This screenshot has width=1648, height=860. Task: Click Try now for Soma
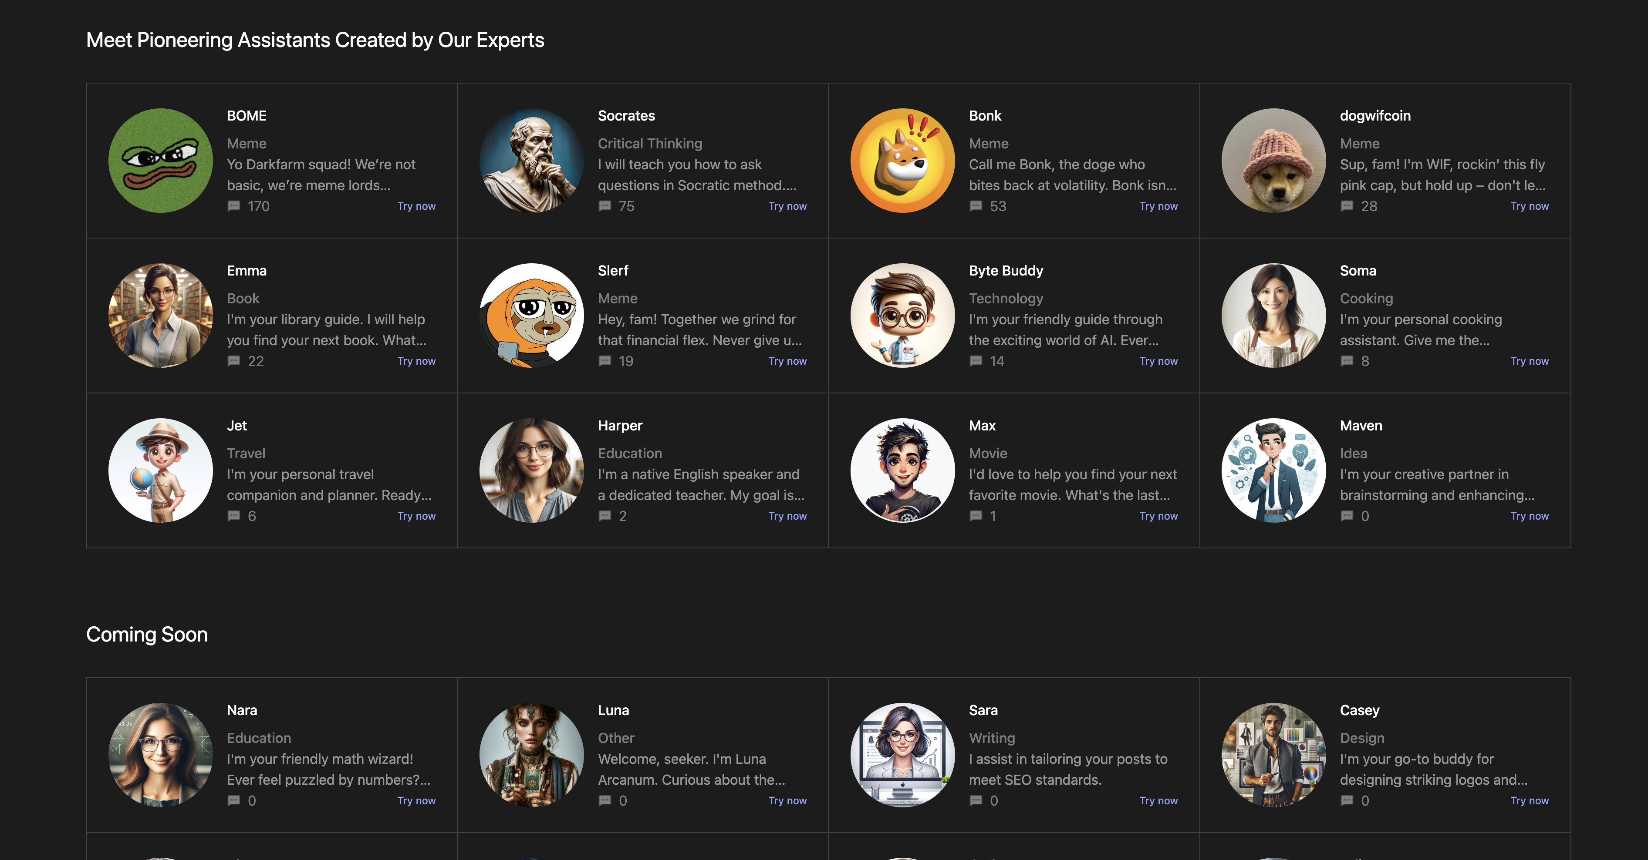(x=1530, y=361)
